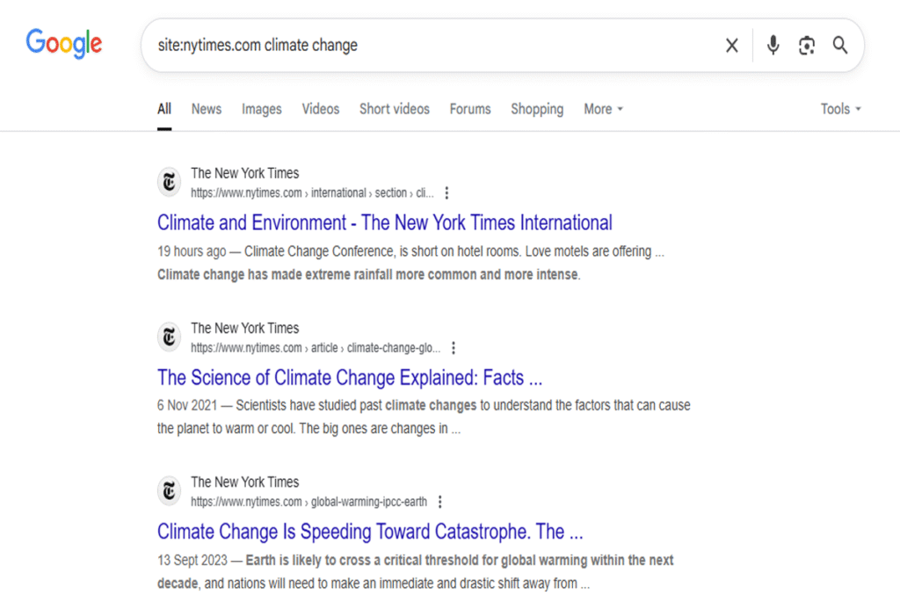Switch to the Short videos tab
This screenshot has width=900, height=602.
tap(395, 109)
